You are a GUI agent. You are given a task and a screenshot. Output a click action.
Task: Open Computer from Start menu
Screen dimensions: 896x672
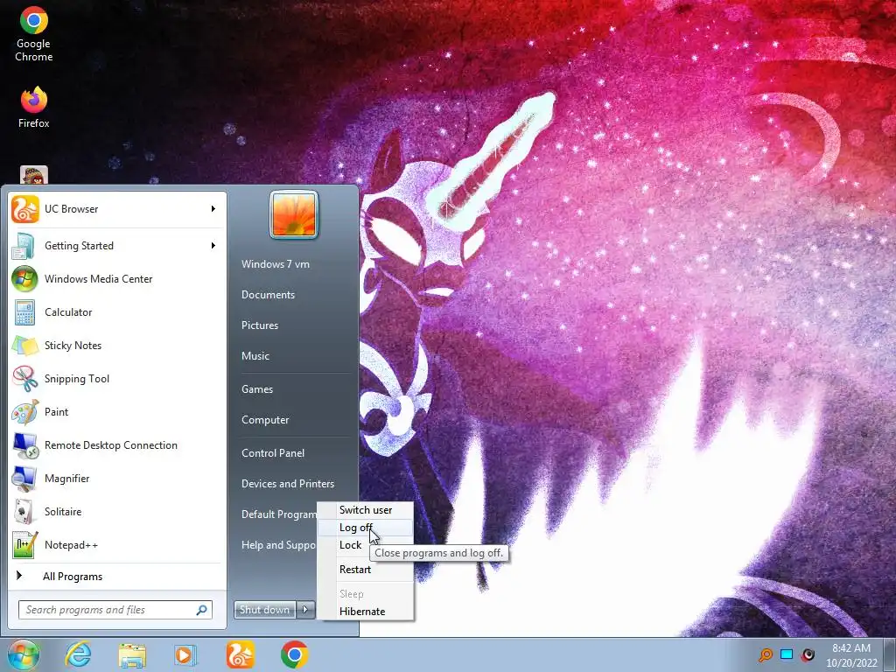pos(265,420)
